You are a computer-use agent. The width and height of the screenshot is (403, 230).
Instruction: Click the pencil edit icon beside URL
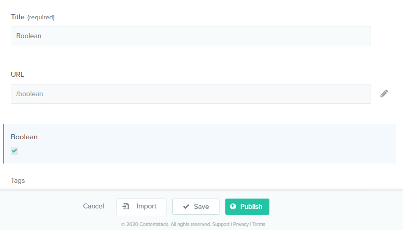[384, 94]
